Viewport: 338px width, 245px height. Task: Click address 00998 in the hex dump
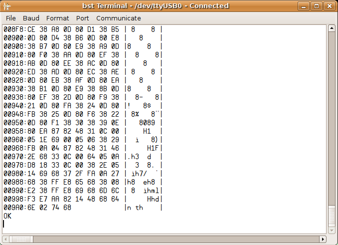click(14, 199)
